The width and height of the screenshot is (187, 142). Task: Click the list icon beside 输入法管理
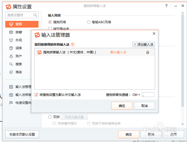pyautogui.click(x=11, y=87)
